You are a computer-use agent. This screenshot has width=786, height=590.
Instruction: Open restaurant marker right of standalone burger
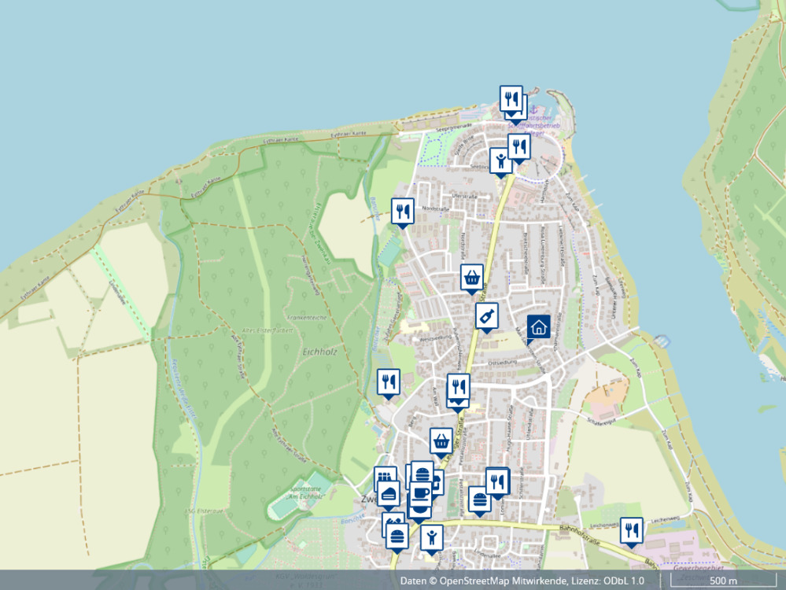point(497,481)
